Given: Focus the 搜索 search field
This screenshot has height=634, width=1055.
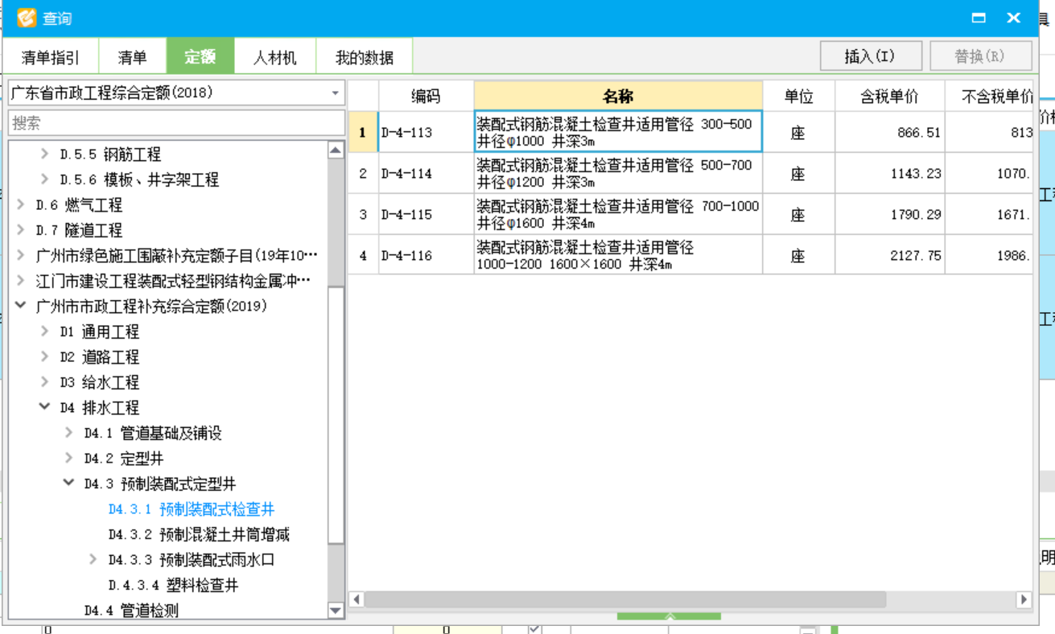Looking at the screenshot, I should pyautogui.click(x=176, y=123).
